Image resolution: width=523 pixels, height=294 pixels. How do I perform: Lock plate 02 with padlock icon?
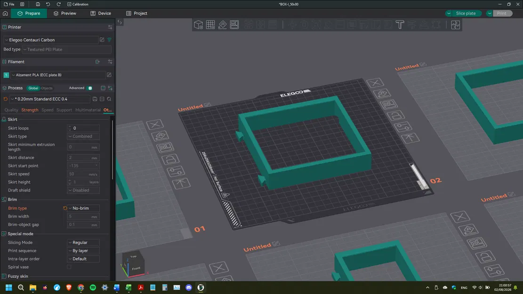point(396,116)
